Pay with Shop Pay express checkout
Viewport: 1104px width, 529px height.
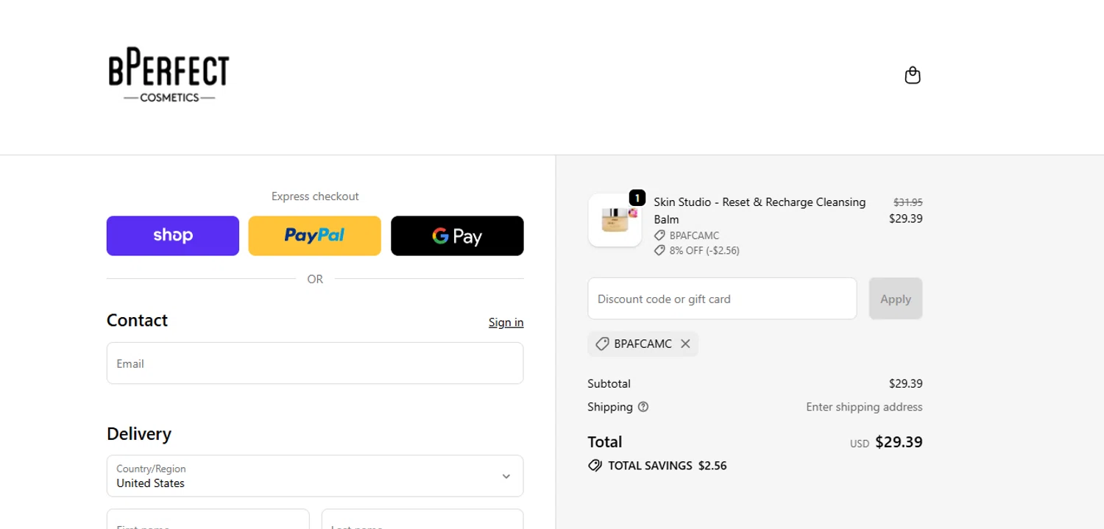click(173, 236)
